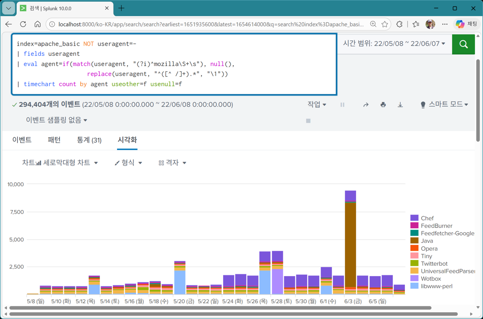Image resolution: width=483 pixels, height=319 pixels.
Task: Open the 스마트 모드 search mode dropdown
Action: (x=444, y=105)
